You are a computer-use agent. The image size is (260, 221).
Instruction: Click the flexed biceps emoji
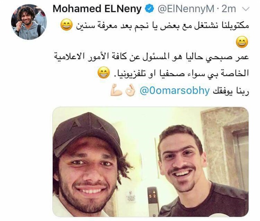coord(116,90)
